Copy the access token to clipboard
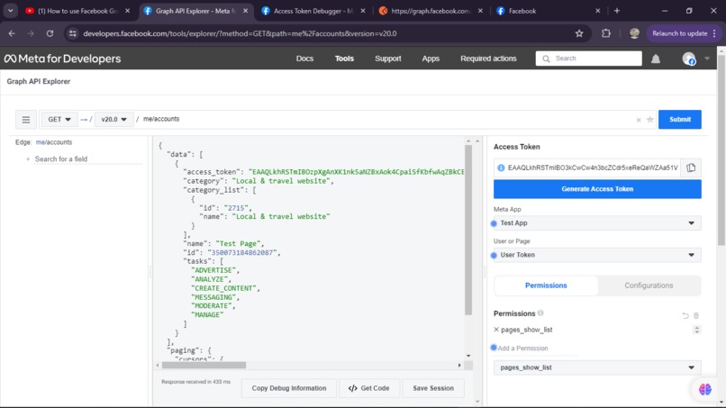The height and width of the screenshot is (408, 726). 691,168
